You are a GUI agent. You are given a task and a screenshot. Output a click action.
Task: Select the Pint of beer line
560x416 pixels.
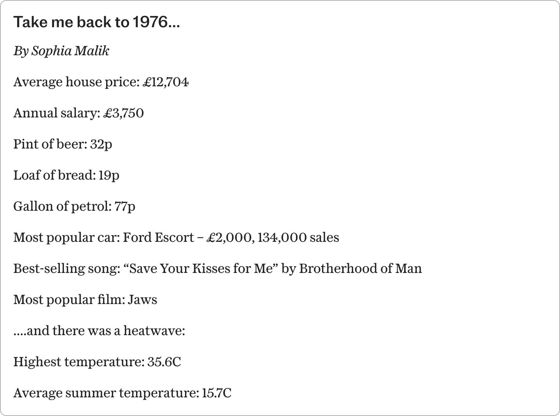pyautogui.click(x=63, y=144)
